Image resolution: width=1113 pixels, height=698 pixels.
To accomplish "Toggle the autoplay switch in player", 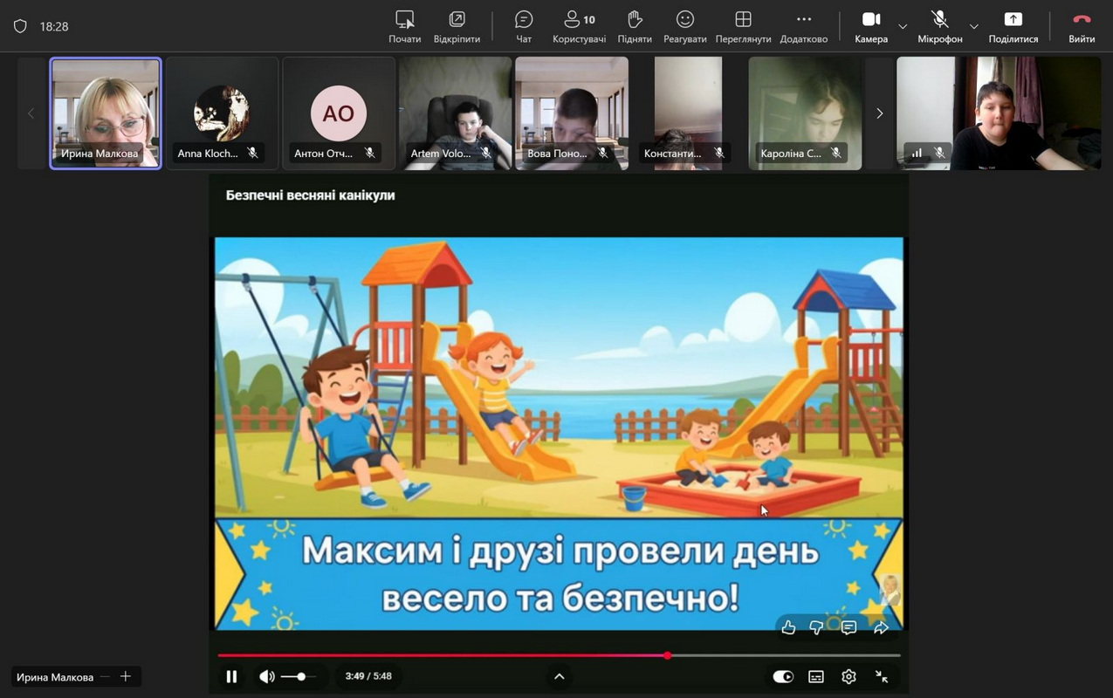I will click(x=783, y=676).
